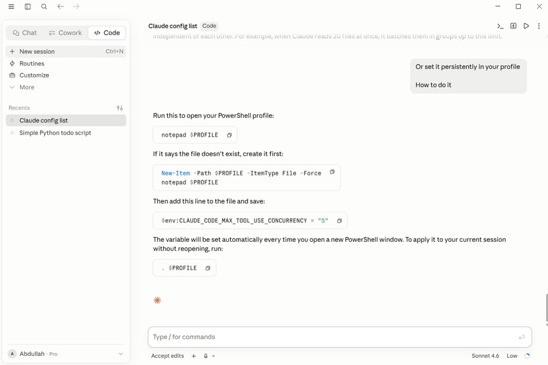Open the three-dot options menu

pos(538,26)
